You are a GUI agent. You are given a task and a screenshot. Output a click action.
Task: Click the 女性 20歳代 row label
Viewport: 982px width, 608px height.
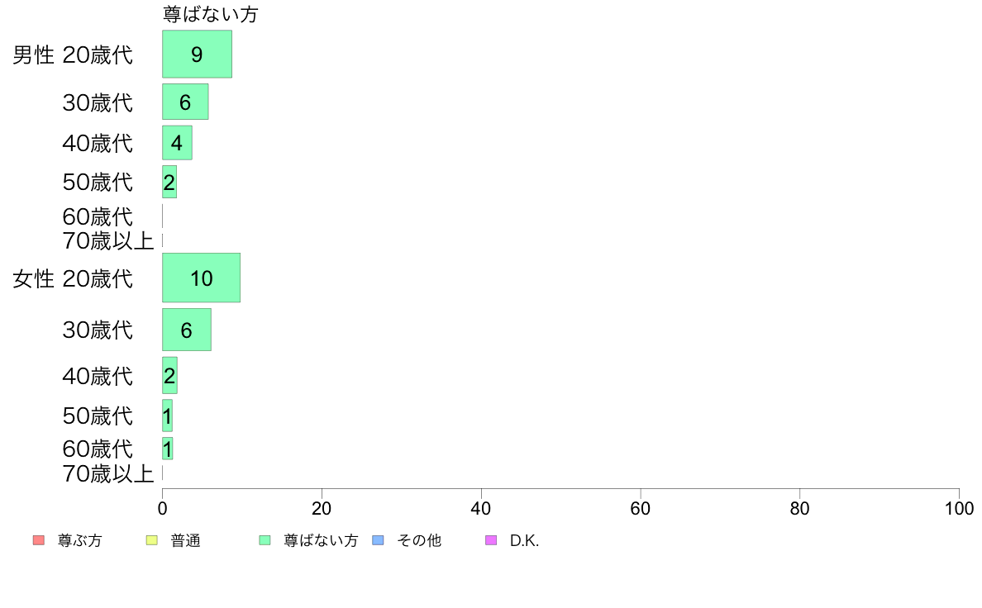pyautogui.click(x=73, y=278)
